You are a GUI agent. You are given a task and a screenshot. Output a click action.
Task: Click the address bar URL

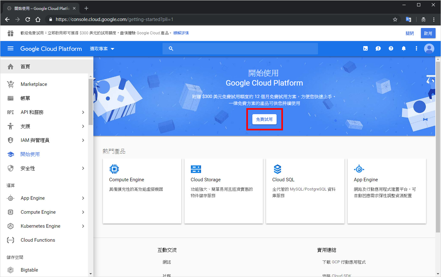[114, 19]
